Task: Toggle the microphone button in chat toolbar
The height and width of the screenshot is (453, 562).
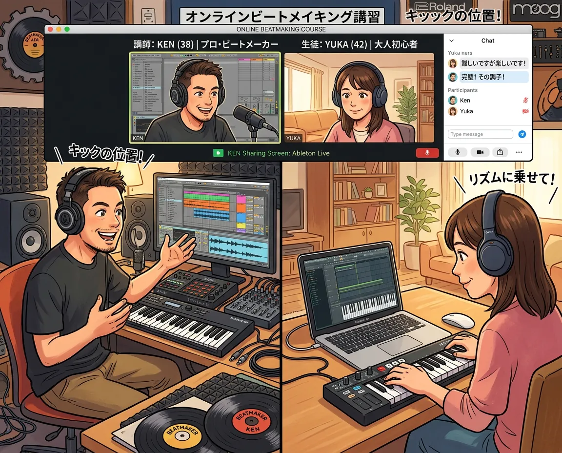Action: [x=457, y=152]
